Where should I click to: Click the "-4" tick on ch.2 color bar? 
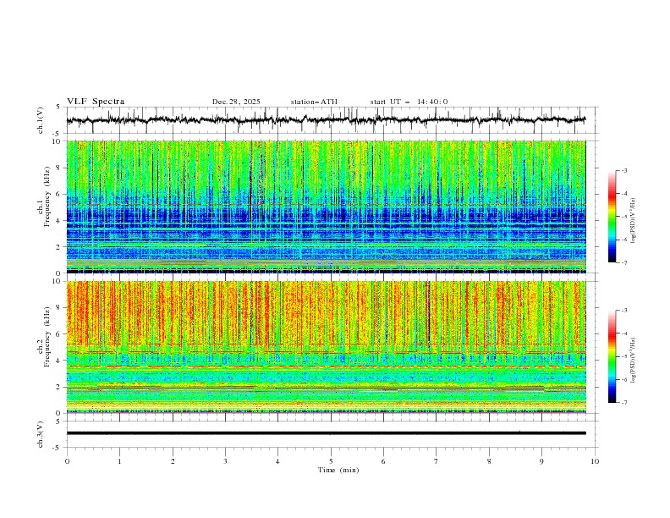[x=624, y=333]
